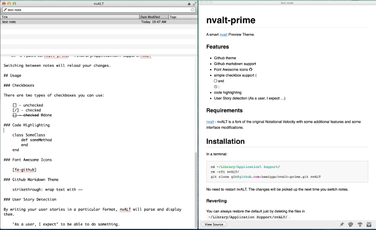Click 'Switching between notes will reload' line
The image size is (376, 230).
click(x=57, y=65)
